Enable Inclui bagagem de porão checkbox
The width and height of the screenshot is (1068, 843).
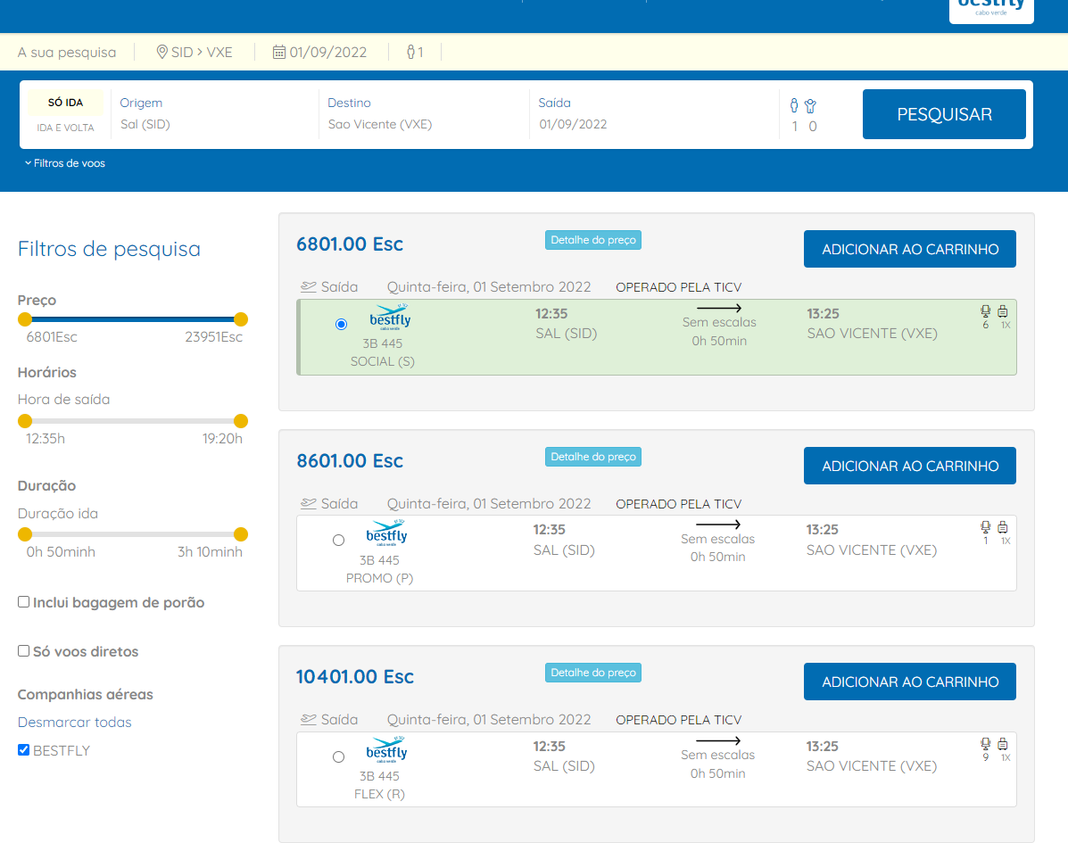[24, 602]
